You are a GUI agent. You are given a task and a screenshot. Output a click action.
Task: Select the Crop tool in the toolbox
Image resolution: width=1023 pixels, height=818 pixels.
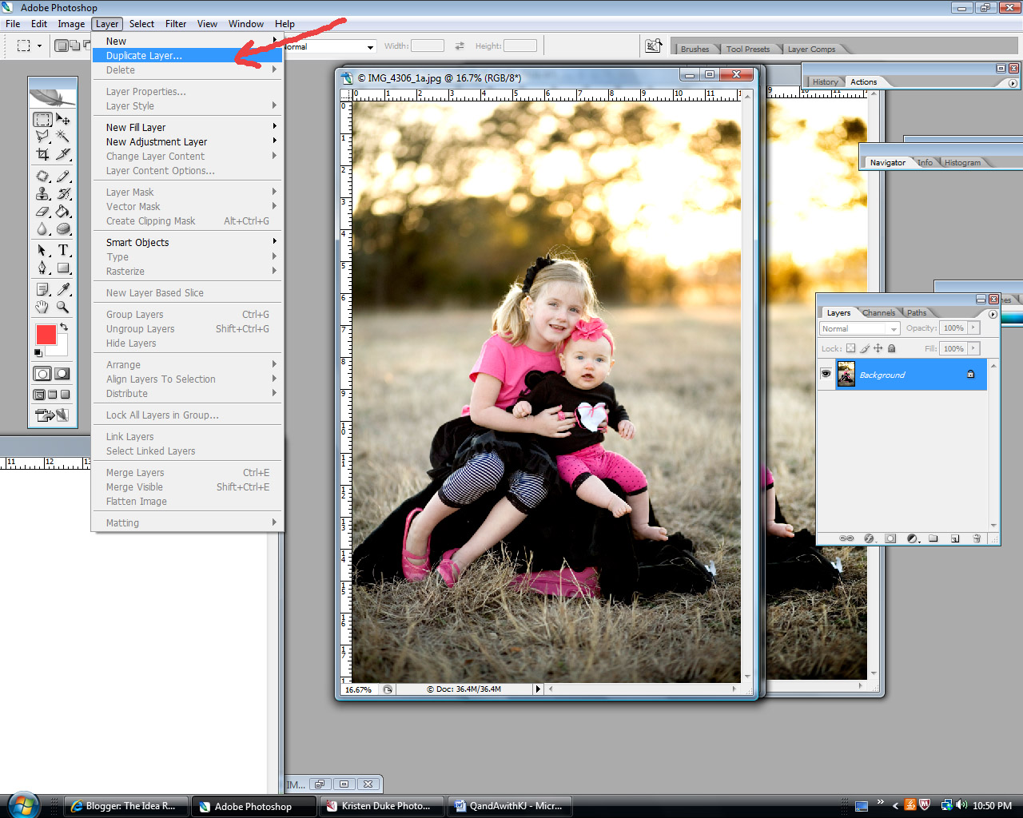click(42, 154)
